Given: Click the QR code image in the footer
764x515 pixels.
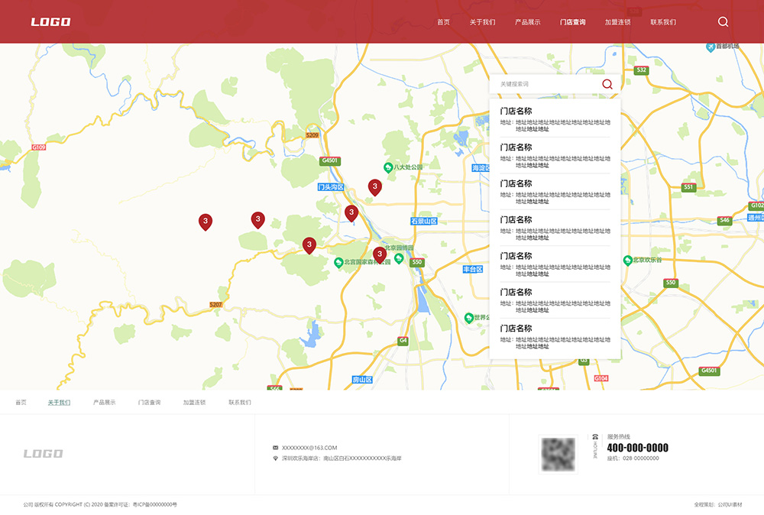Looking at the screenshot, I should pos(558,454).
